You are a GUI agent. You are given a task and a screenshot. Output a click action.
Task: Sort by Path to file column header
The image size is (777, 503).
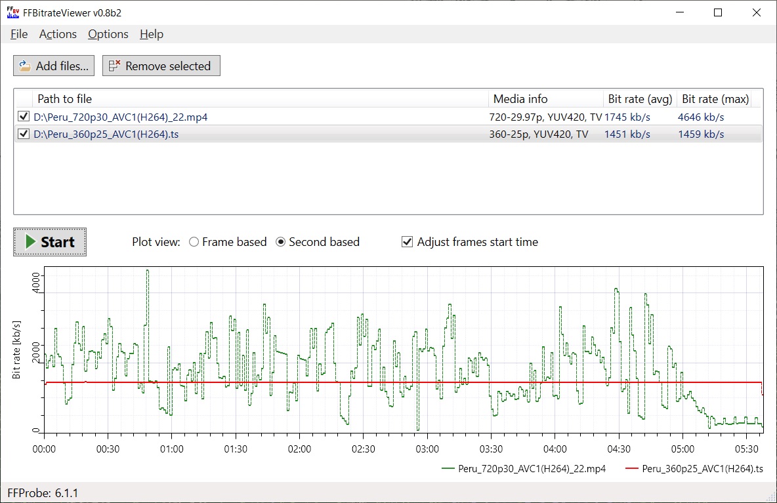point(64,99)
